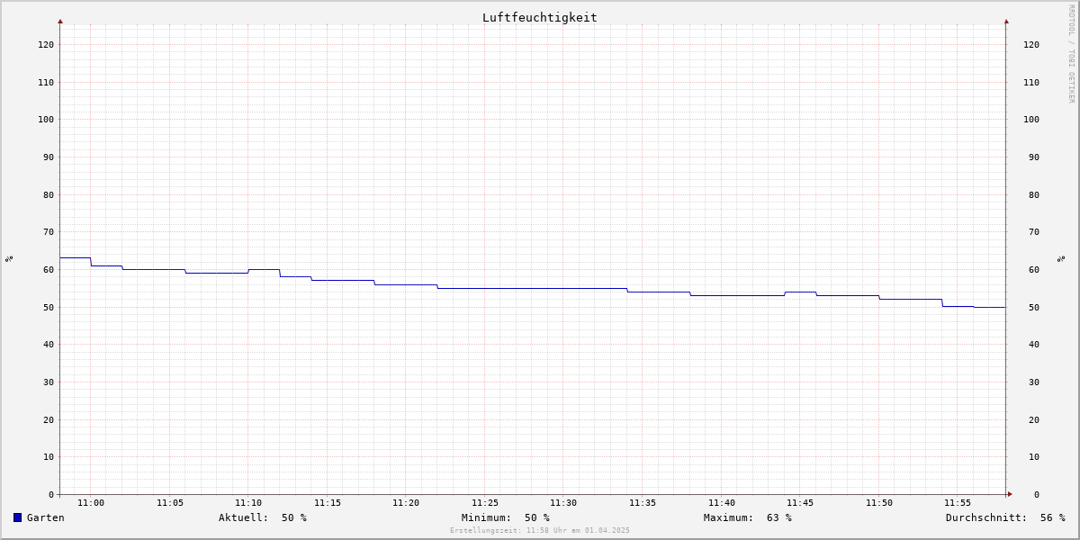1080x540 pixels.
Task: Click the 100 label on the left axis
Action: point(46,119)
